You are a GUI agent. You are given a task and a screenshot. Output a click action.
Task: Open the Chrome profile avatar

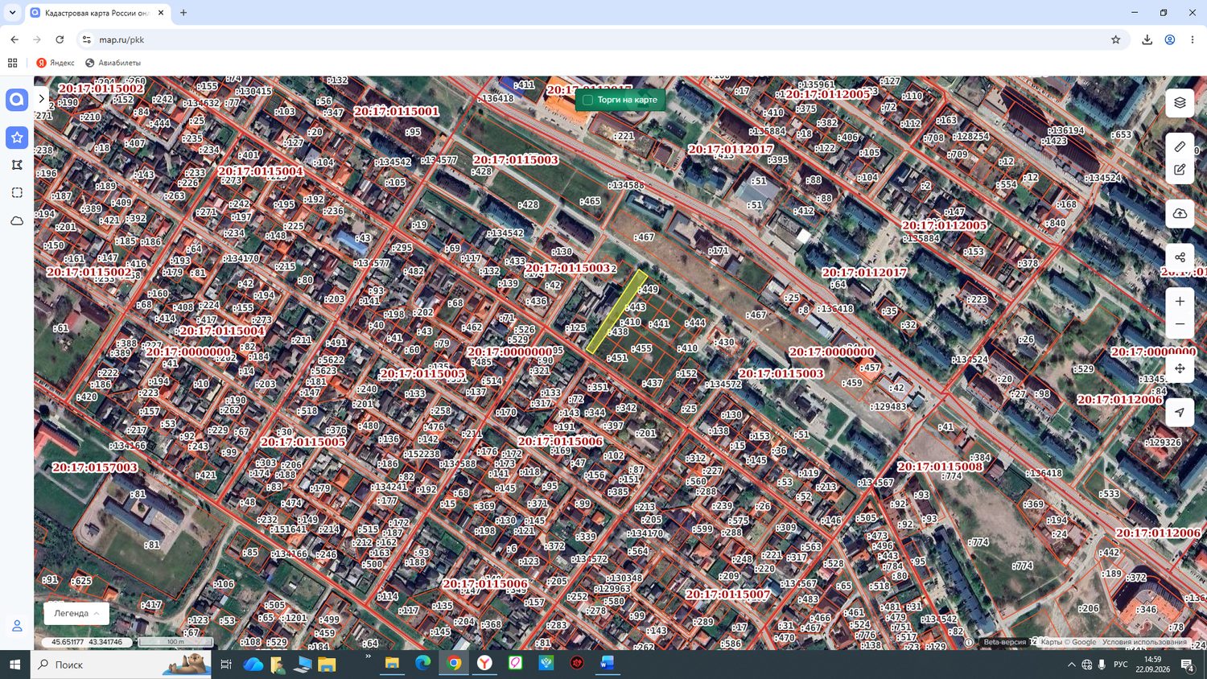click(x=1170, y=39)
